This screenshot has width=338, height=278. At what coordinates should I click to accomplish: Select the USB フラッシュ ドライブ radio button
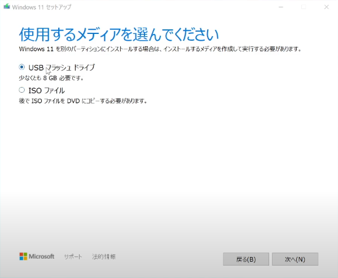(22, 67)
